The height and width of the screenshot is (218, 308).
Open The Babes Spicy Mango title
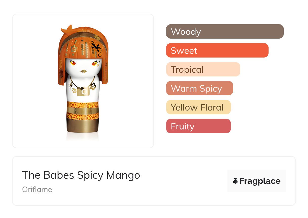click(81, 175)
